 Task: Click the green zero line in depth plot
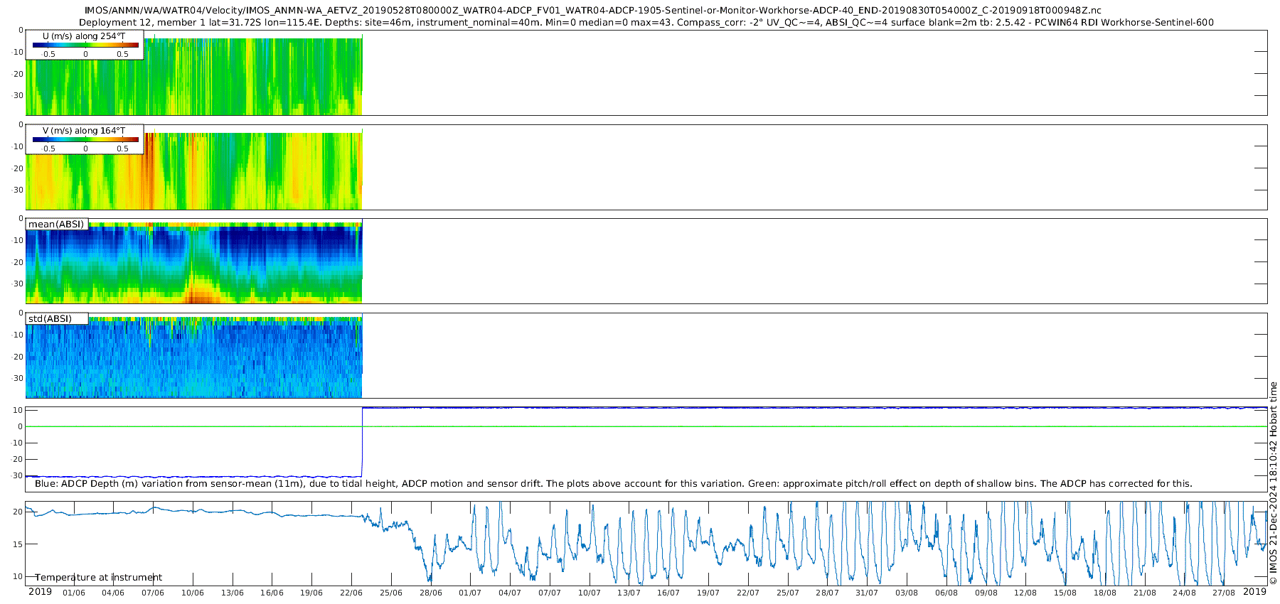tap(646, 426)
